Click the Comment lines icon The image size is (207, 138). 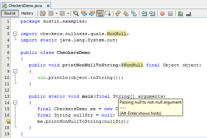[x=180, y=14]
